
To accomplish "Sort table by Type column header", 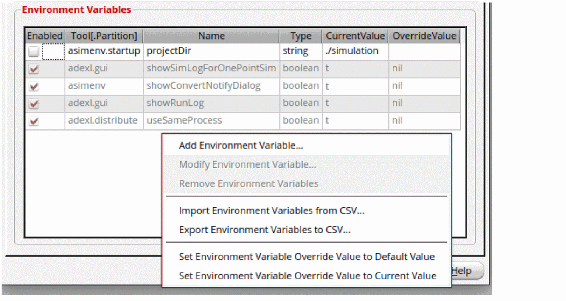I will click(301, 36).
